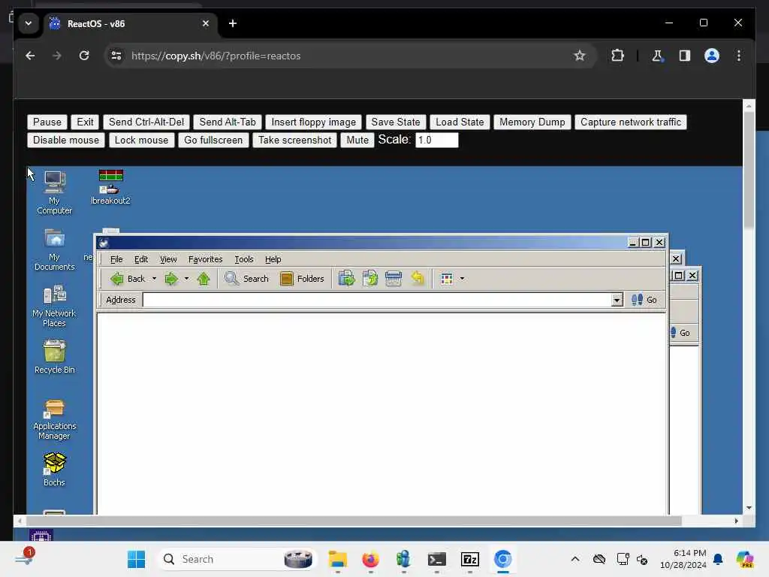Open the Favorites menu

coord(206,259)
